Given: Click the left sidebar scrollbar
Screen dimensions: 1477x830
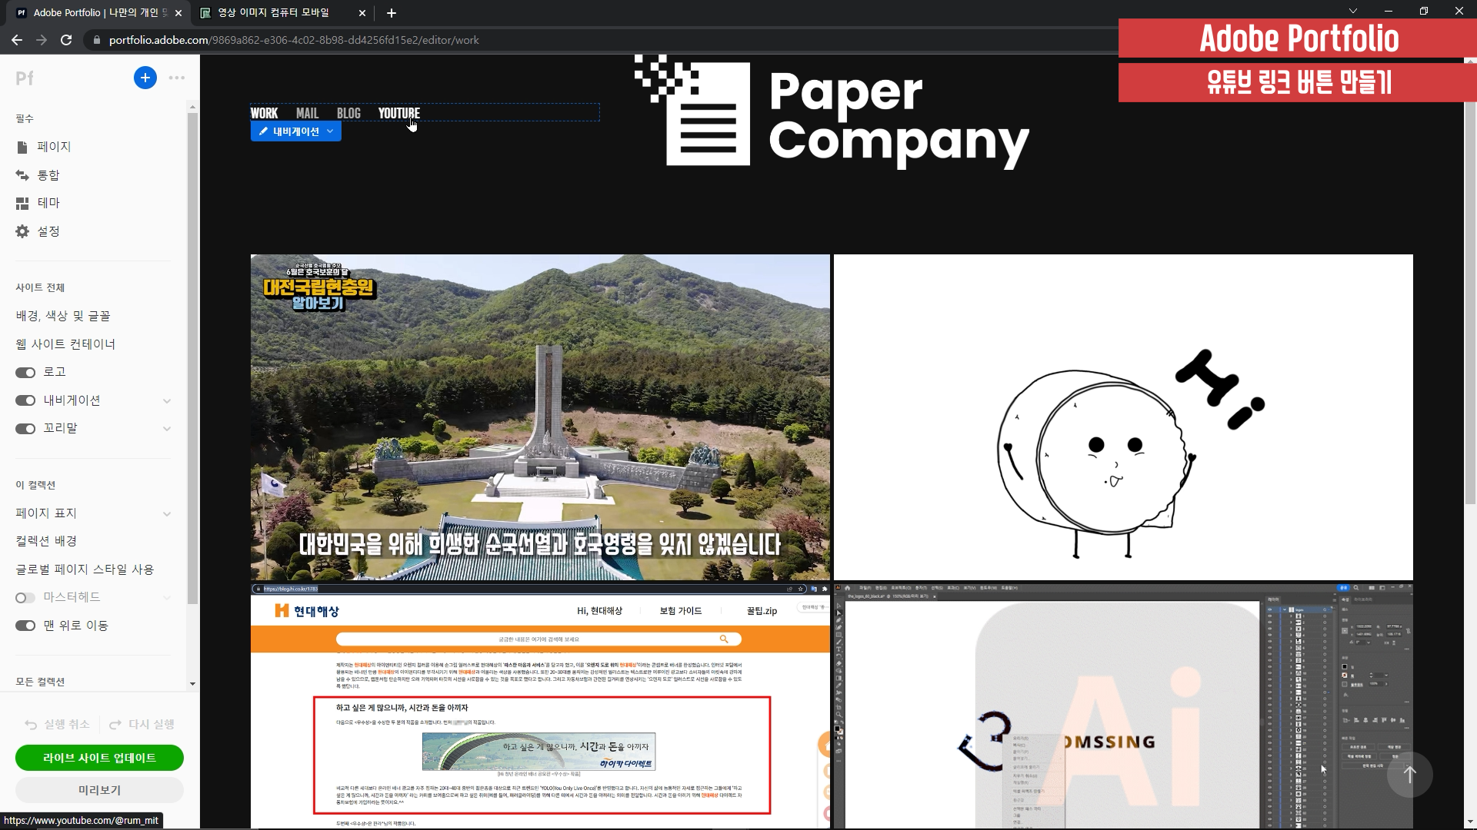Looking at the screenshot, I should pos(192,354).
